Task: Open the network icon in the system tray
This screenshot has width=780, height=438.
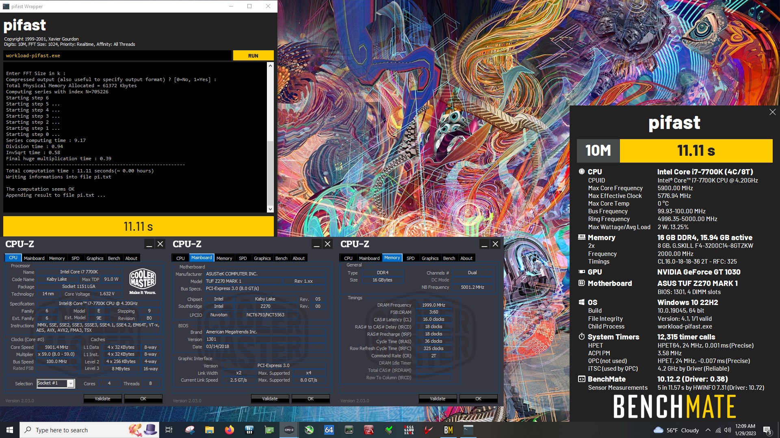Action: click(x=718, y=430)
